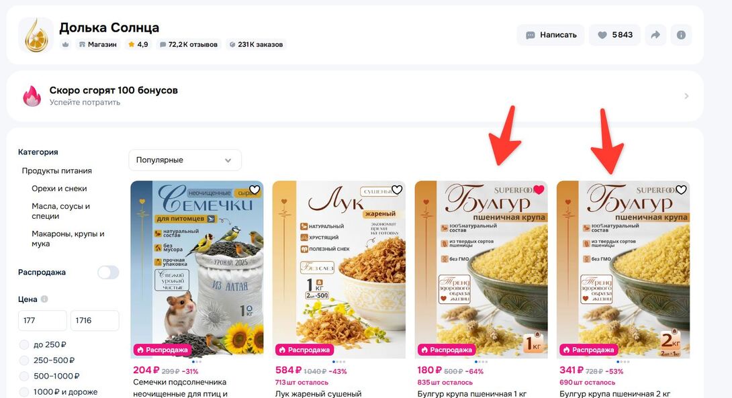Toggle the Распродажа switch

pos(108,272)
